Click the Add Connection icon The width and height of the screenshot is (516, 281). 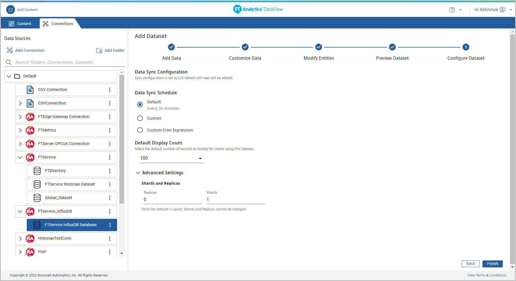pyautogui.click(x=10, y=50)
